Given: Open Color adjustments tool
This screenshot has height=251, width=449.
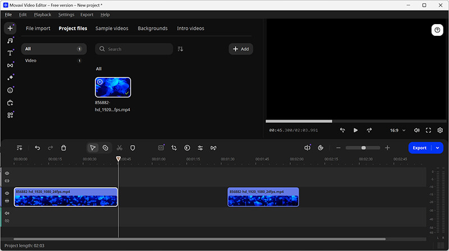Looking at the screenshot, I should [x=187, y=148].
